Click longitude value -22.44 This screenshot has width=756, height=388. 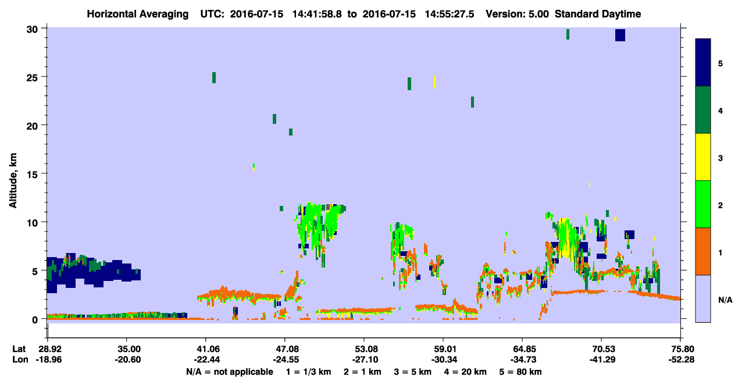[206, 360]
